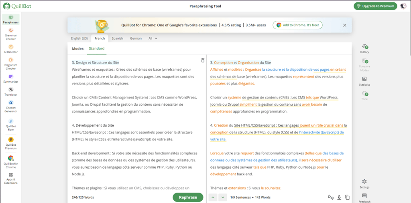Expand the All languages dropdown
Image resolution: width=411 pixels, height=203 pixels.
pyautogui.click(x=153, y=38)
